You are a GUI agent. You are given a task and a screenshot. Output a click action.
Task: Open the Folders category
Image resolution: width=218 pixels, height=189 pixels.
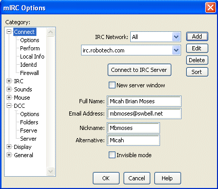click(x=29, y=122)
